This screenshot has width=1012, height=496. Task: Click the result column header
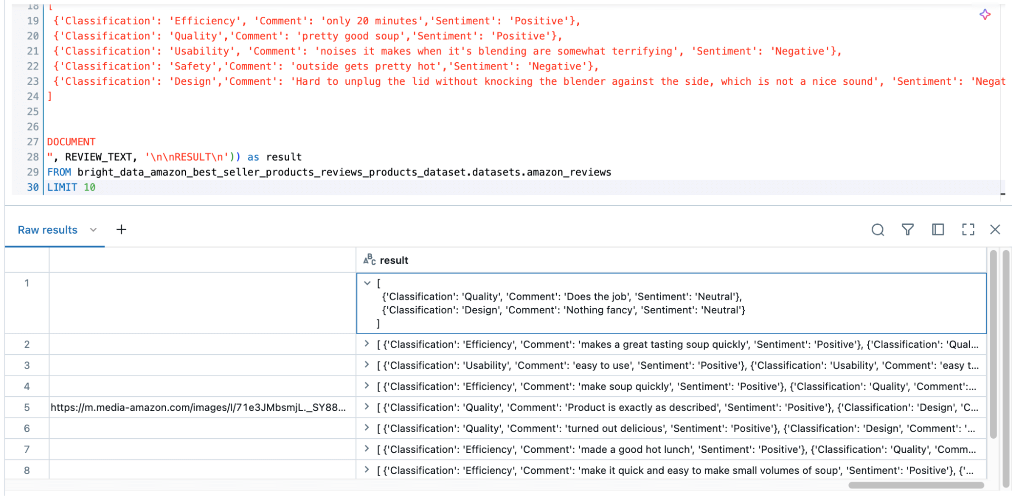tap(394, 260)
